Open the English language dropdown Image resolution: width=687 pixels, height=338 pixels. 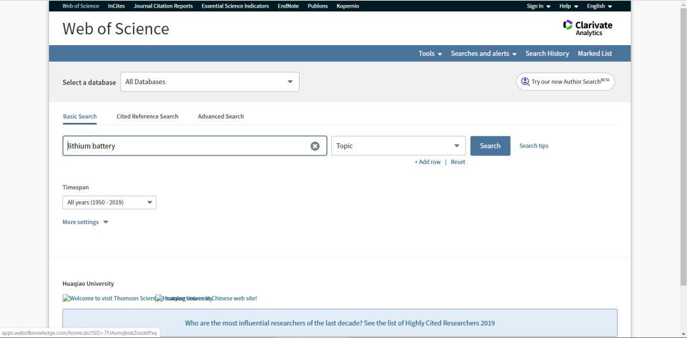pyautogui.click(x=599, y=6)
